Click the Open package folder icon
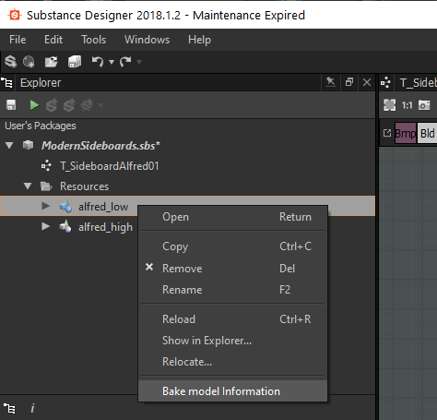 (51, 62)
